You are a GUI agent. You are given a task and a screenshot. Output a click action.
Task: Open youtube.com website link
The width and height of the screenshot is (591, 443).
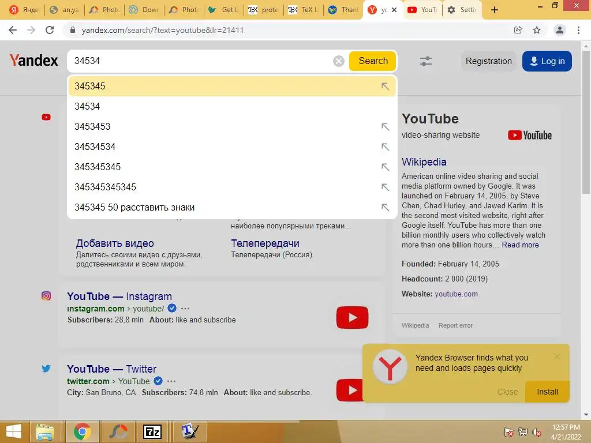point(456,294)
